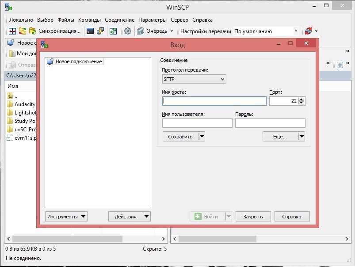Click the synchronize browsing toolbar icon
This screenshot has height=267, width=355.
23,31
